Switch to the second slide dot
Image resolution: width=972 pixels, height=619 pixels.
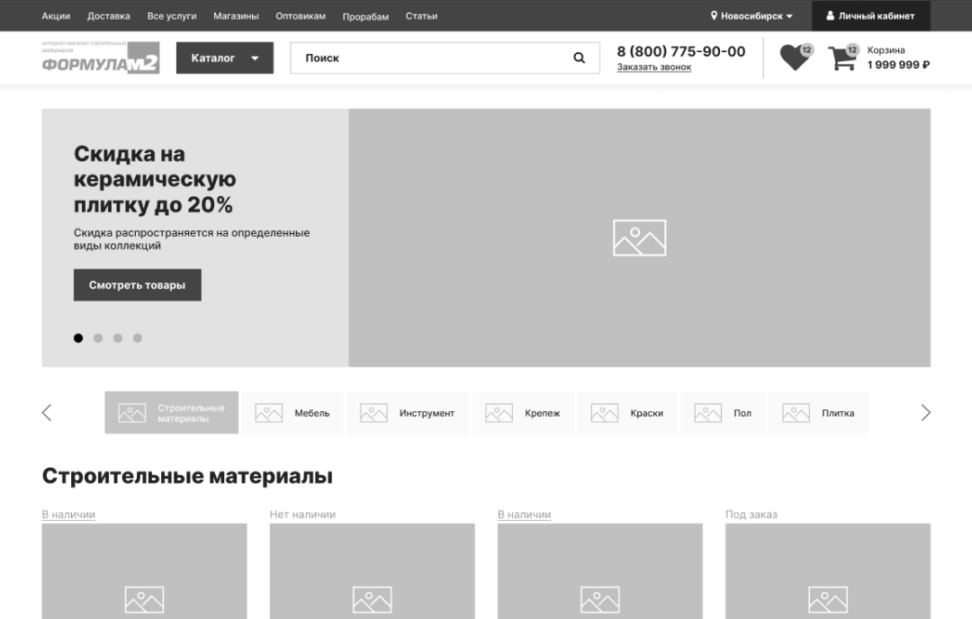click(x=98, y=338)
